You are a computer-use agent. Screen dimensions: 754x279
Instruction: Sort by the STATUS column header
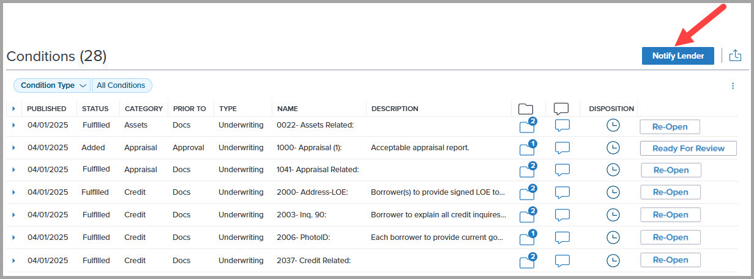point(95,109)
